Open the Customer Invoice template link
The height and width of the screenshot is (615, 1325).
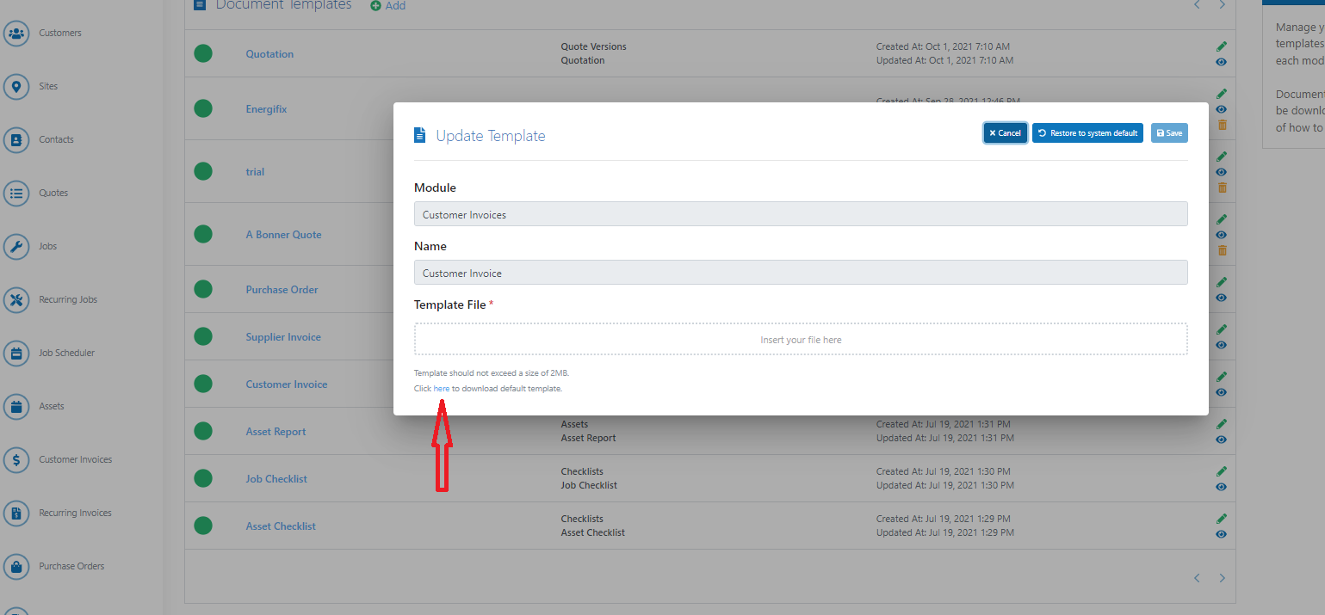coord(287,384)
